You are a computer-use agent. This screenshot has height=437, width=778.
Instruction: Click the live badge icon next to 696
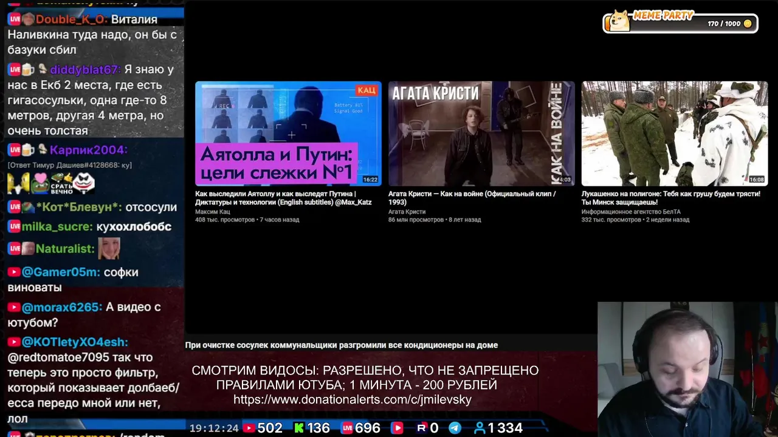click(x=347, y=429)
